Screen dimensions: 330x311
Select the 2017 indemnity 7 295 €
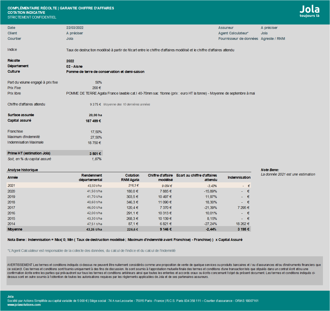[x=244, y=208]
